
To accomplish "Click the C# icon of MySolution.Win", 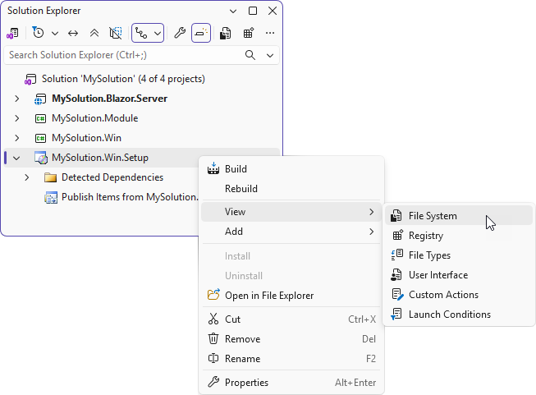I will (x=40, y=139).
